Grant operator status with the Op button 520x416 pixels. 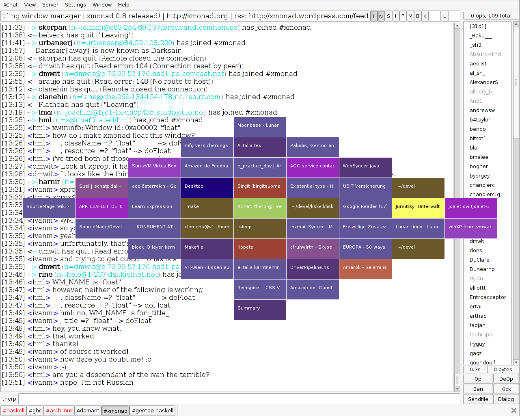478,379
